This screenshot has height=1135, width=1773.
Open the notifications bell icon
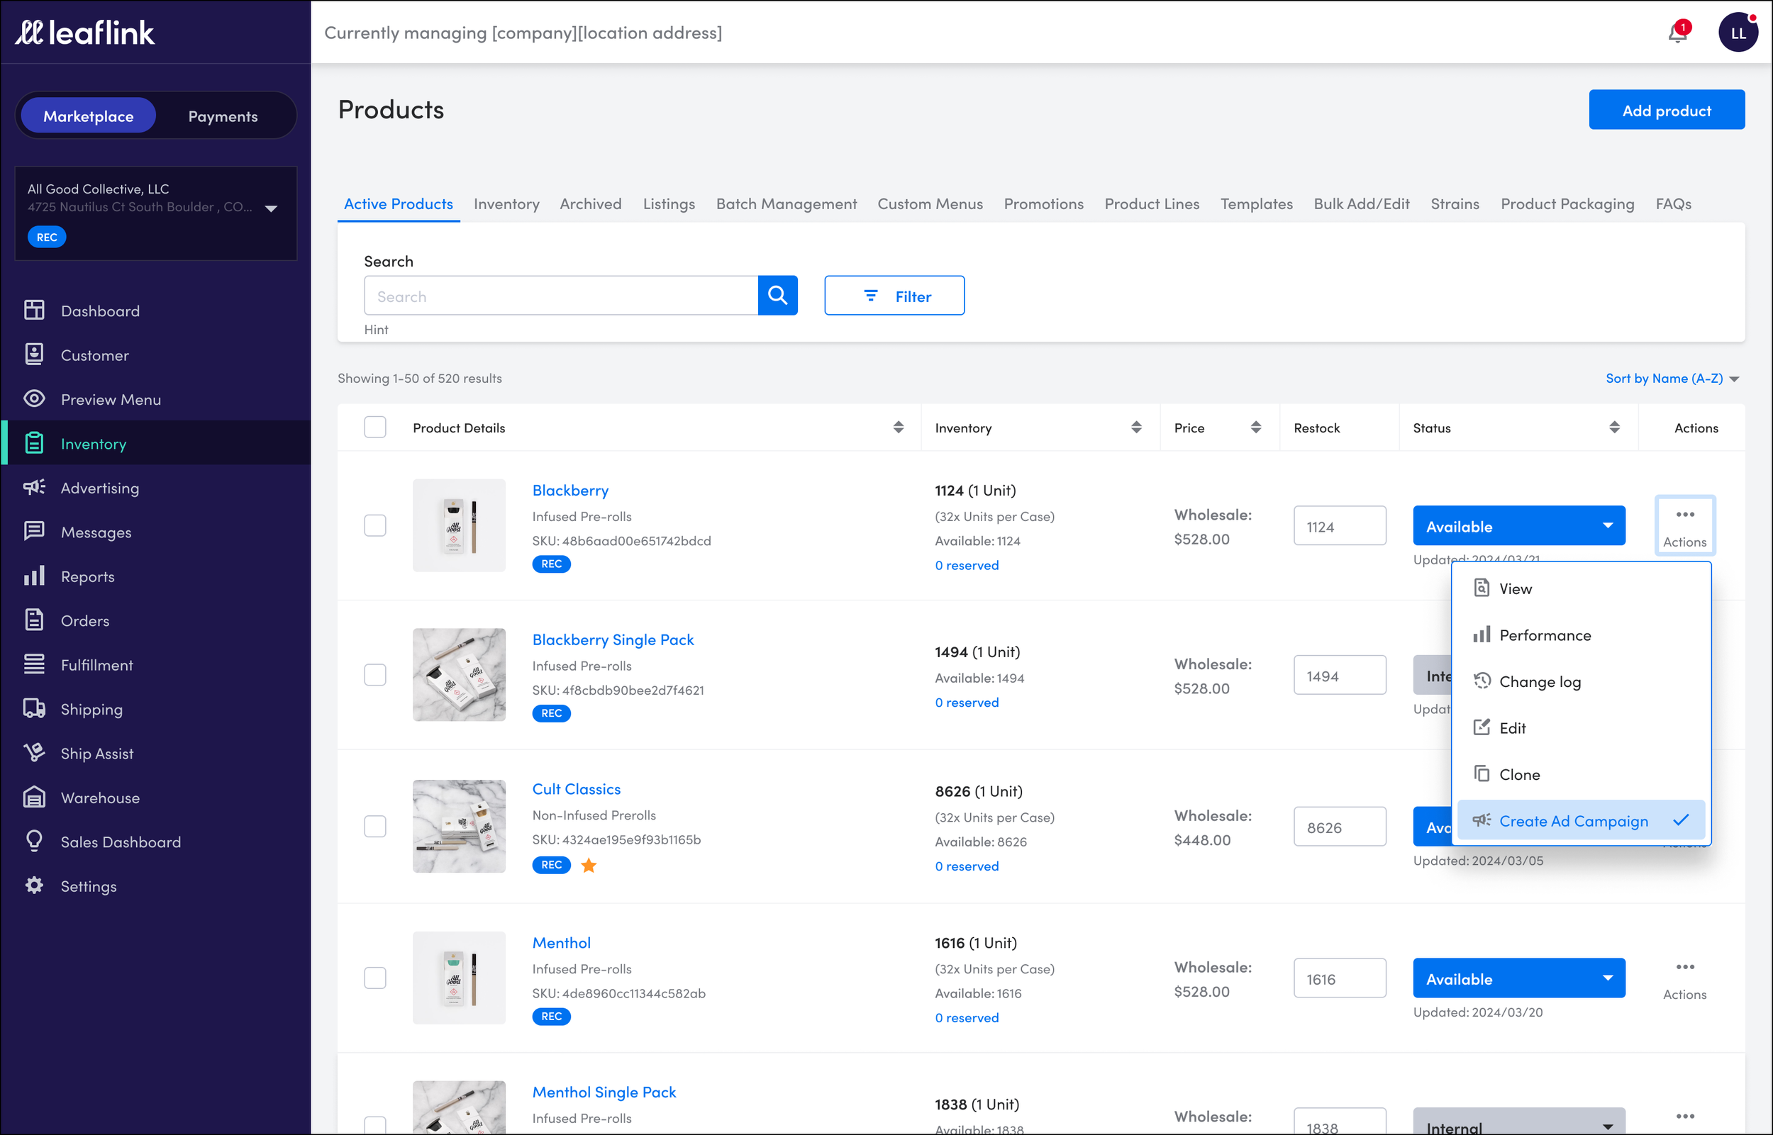click(x=1677, y=33)
